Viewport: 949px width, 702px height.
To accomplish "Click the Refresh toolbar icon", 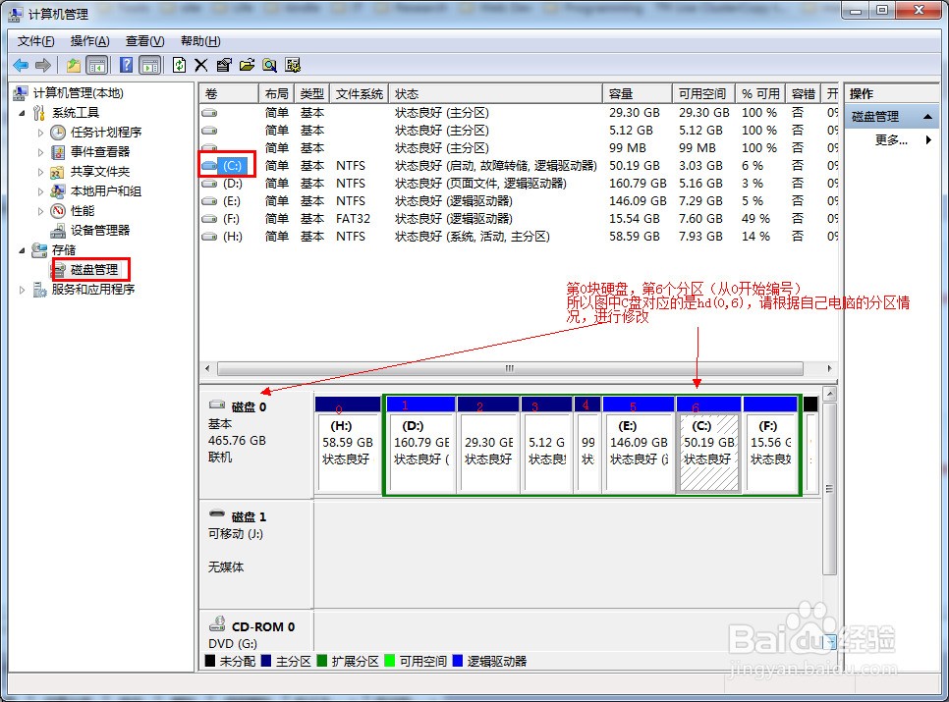I will pyautogui.click(x=179, y=65).
